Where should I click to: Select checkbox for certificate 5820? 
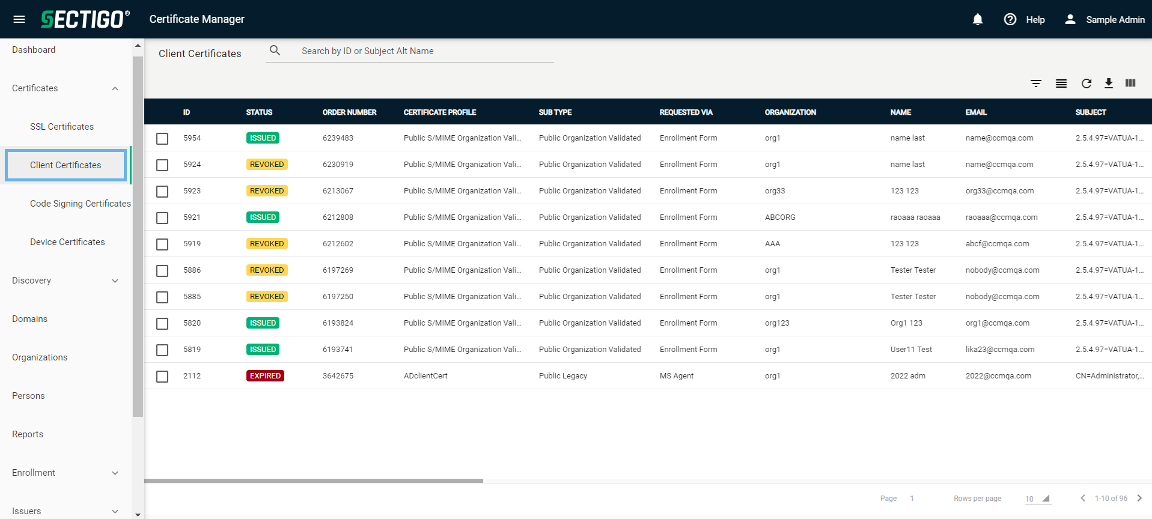pos(162,323)
